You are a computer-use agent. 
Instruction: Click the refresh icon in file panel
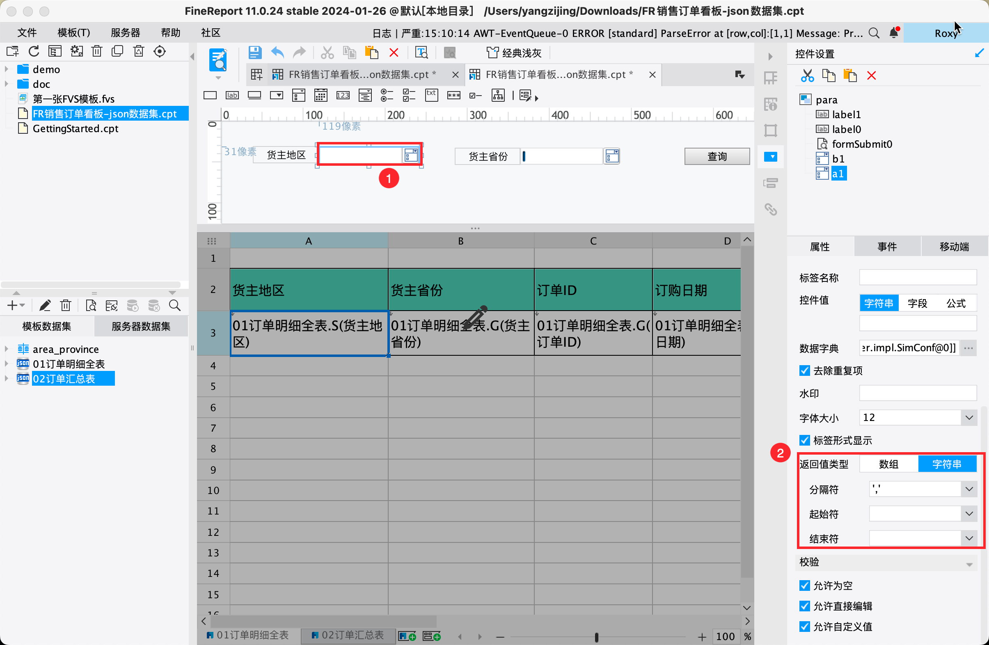click(x=34, y=52)
